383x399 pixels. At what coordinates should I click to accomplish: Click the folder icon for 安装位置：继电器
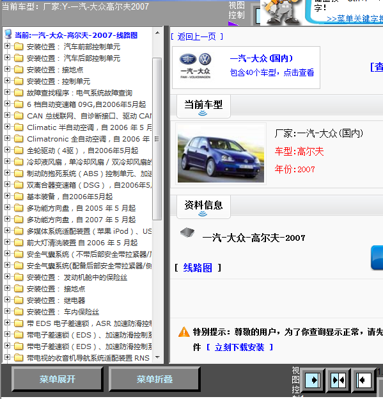(19, 300)
